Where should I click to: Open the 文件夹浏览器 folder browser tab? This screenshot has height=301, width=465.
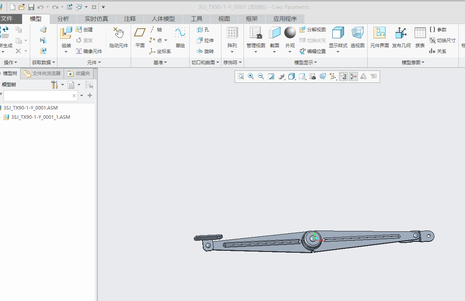click(42, 74)
